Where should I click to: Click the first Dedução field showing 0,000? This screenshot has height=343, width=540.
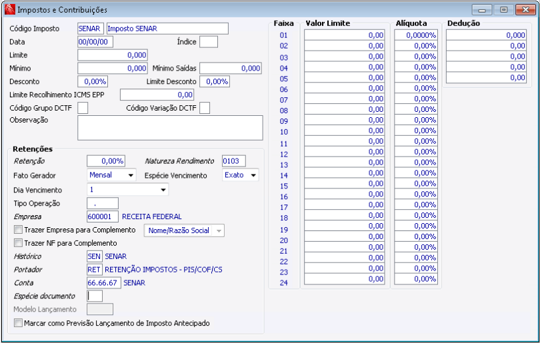(x=486, y=35)
